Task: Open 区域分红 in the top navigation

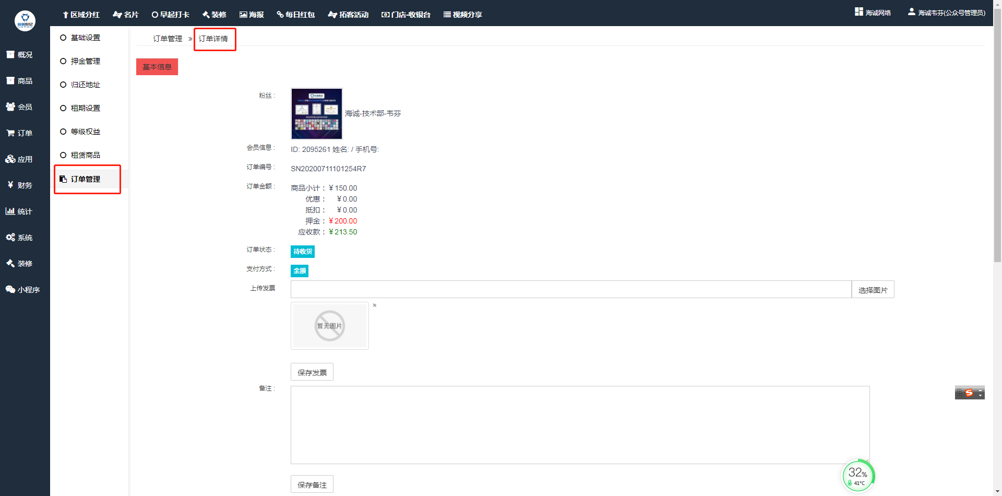Action: click(x=81, y=15)
